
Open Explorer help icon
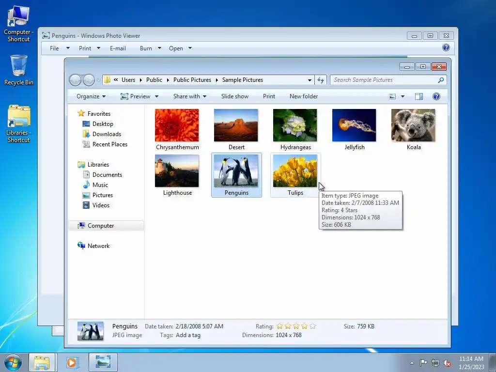coord(436,96)
